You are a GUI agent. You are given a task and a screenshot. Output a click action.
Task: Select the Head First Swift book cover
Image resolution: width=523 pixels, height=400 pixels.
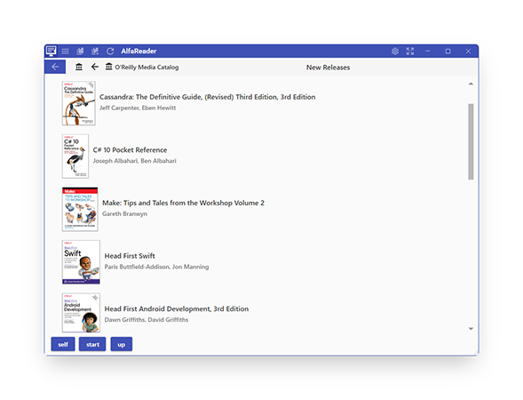[81, 262]
